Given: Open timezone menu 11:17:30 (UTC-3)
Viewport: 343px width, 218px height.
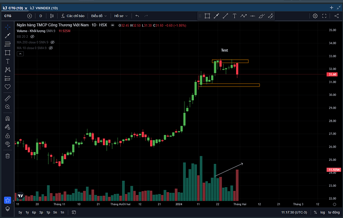Looking at the screenshot, I should (x=294, y=213).
